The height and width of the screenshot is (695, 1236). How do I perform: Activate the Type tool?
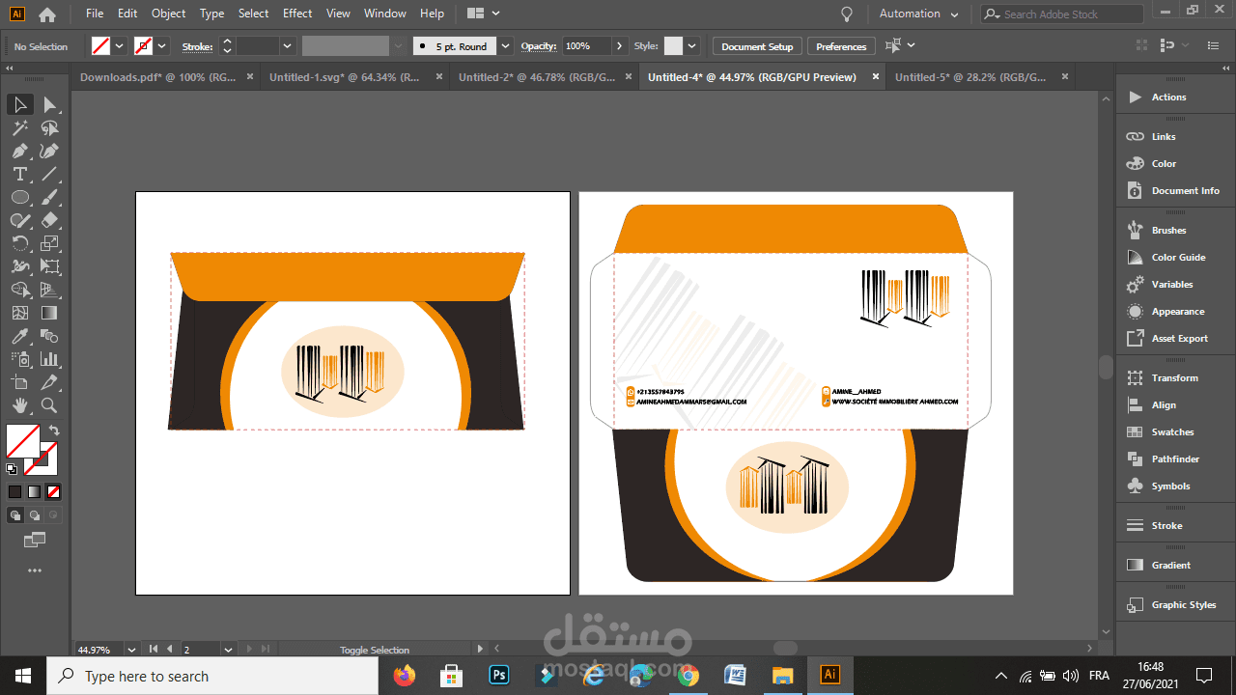coord(19,174)
